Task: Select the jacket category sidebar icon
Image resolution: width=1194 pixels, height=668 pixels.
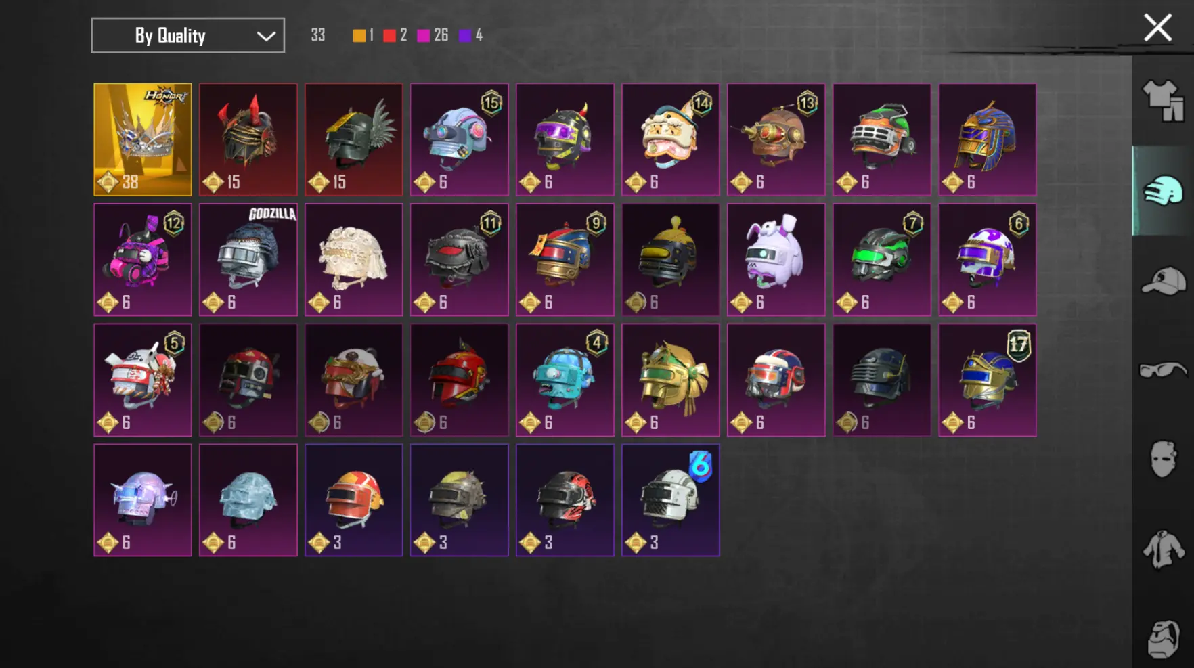Action: click(1163, 549)
